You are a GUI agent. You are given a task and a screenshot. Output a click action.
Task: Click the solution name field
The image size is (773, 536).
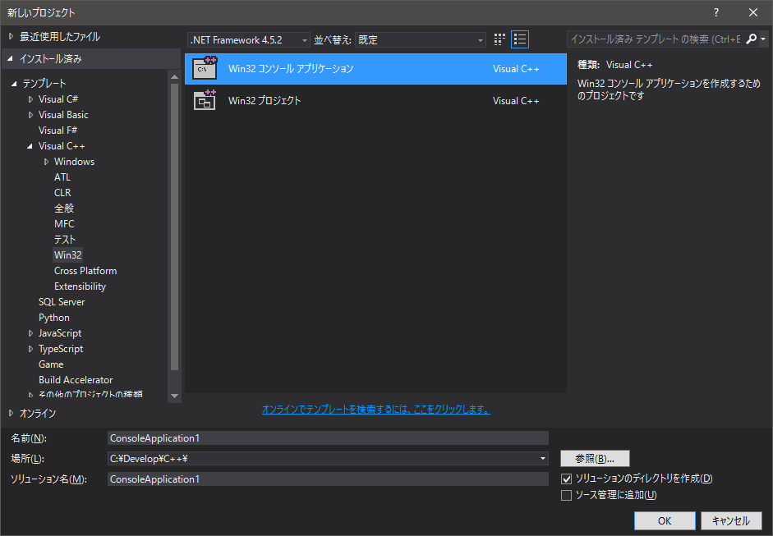[328, 479]
